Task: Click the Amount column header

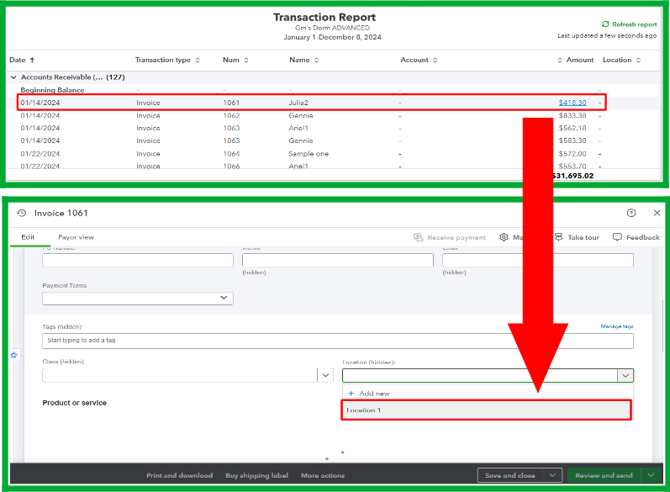Action: [580, 60]
